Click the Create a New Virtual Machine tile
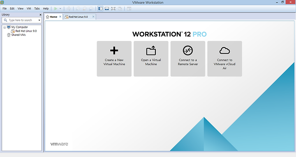296x157 pixels. pos(114,59)
